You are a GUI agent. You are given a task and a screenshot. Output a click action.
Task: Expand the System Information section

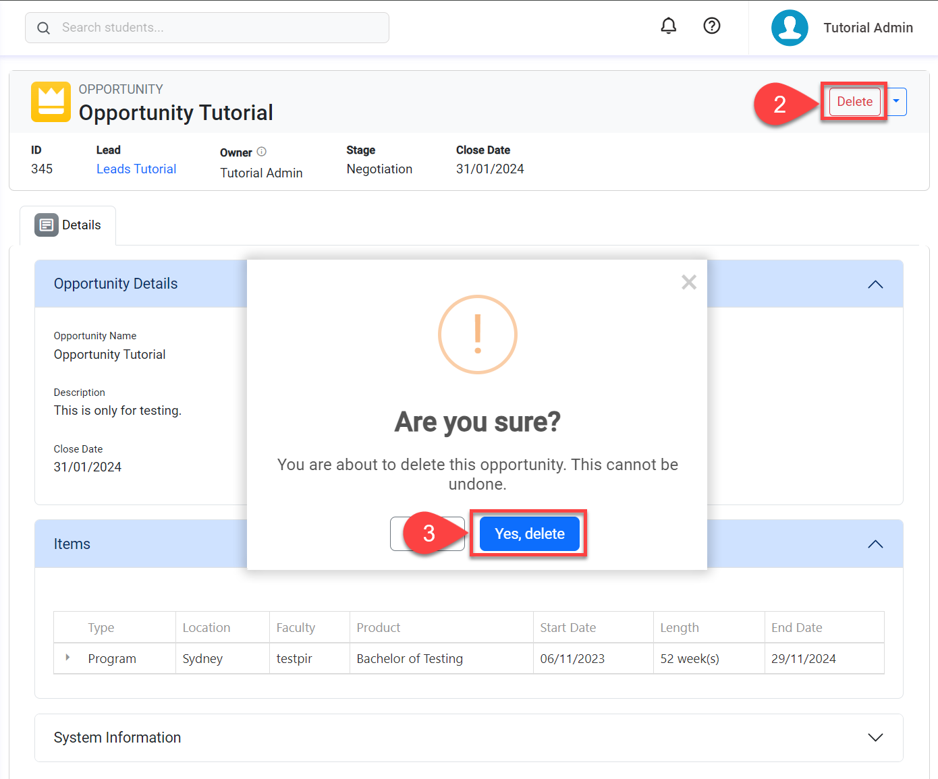[875, 738]
